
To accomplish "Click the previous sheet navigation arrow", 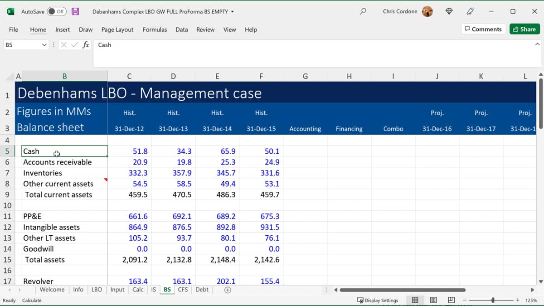I will (9, 290).
